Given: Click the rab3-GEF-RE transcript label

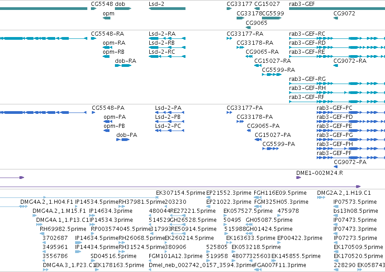Looking at the screenshot, I should [x=307, y=52].
